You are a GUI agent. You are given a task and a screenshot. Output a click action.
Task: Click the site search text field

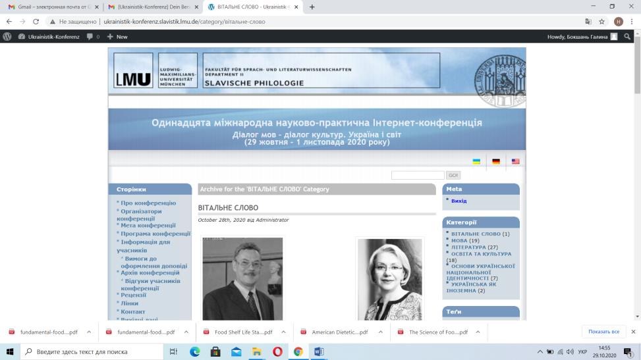coord(418,175)
